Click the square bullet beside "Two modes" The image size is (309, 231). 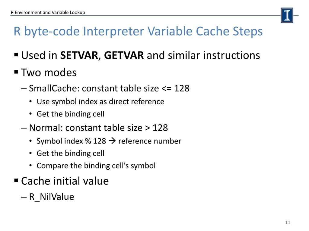point(16,72)
